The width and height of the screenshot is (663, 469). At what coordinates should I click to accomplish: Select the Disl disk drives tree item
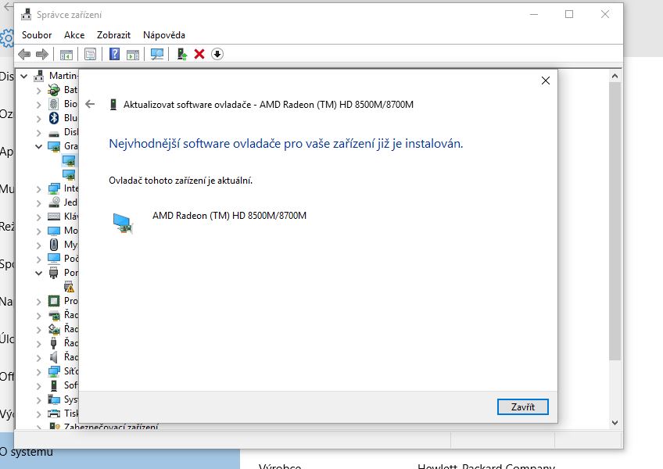(70, 132)
